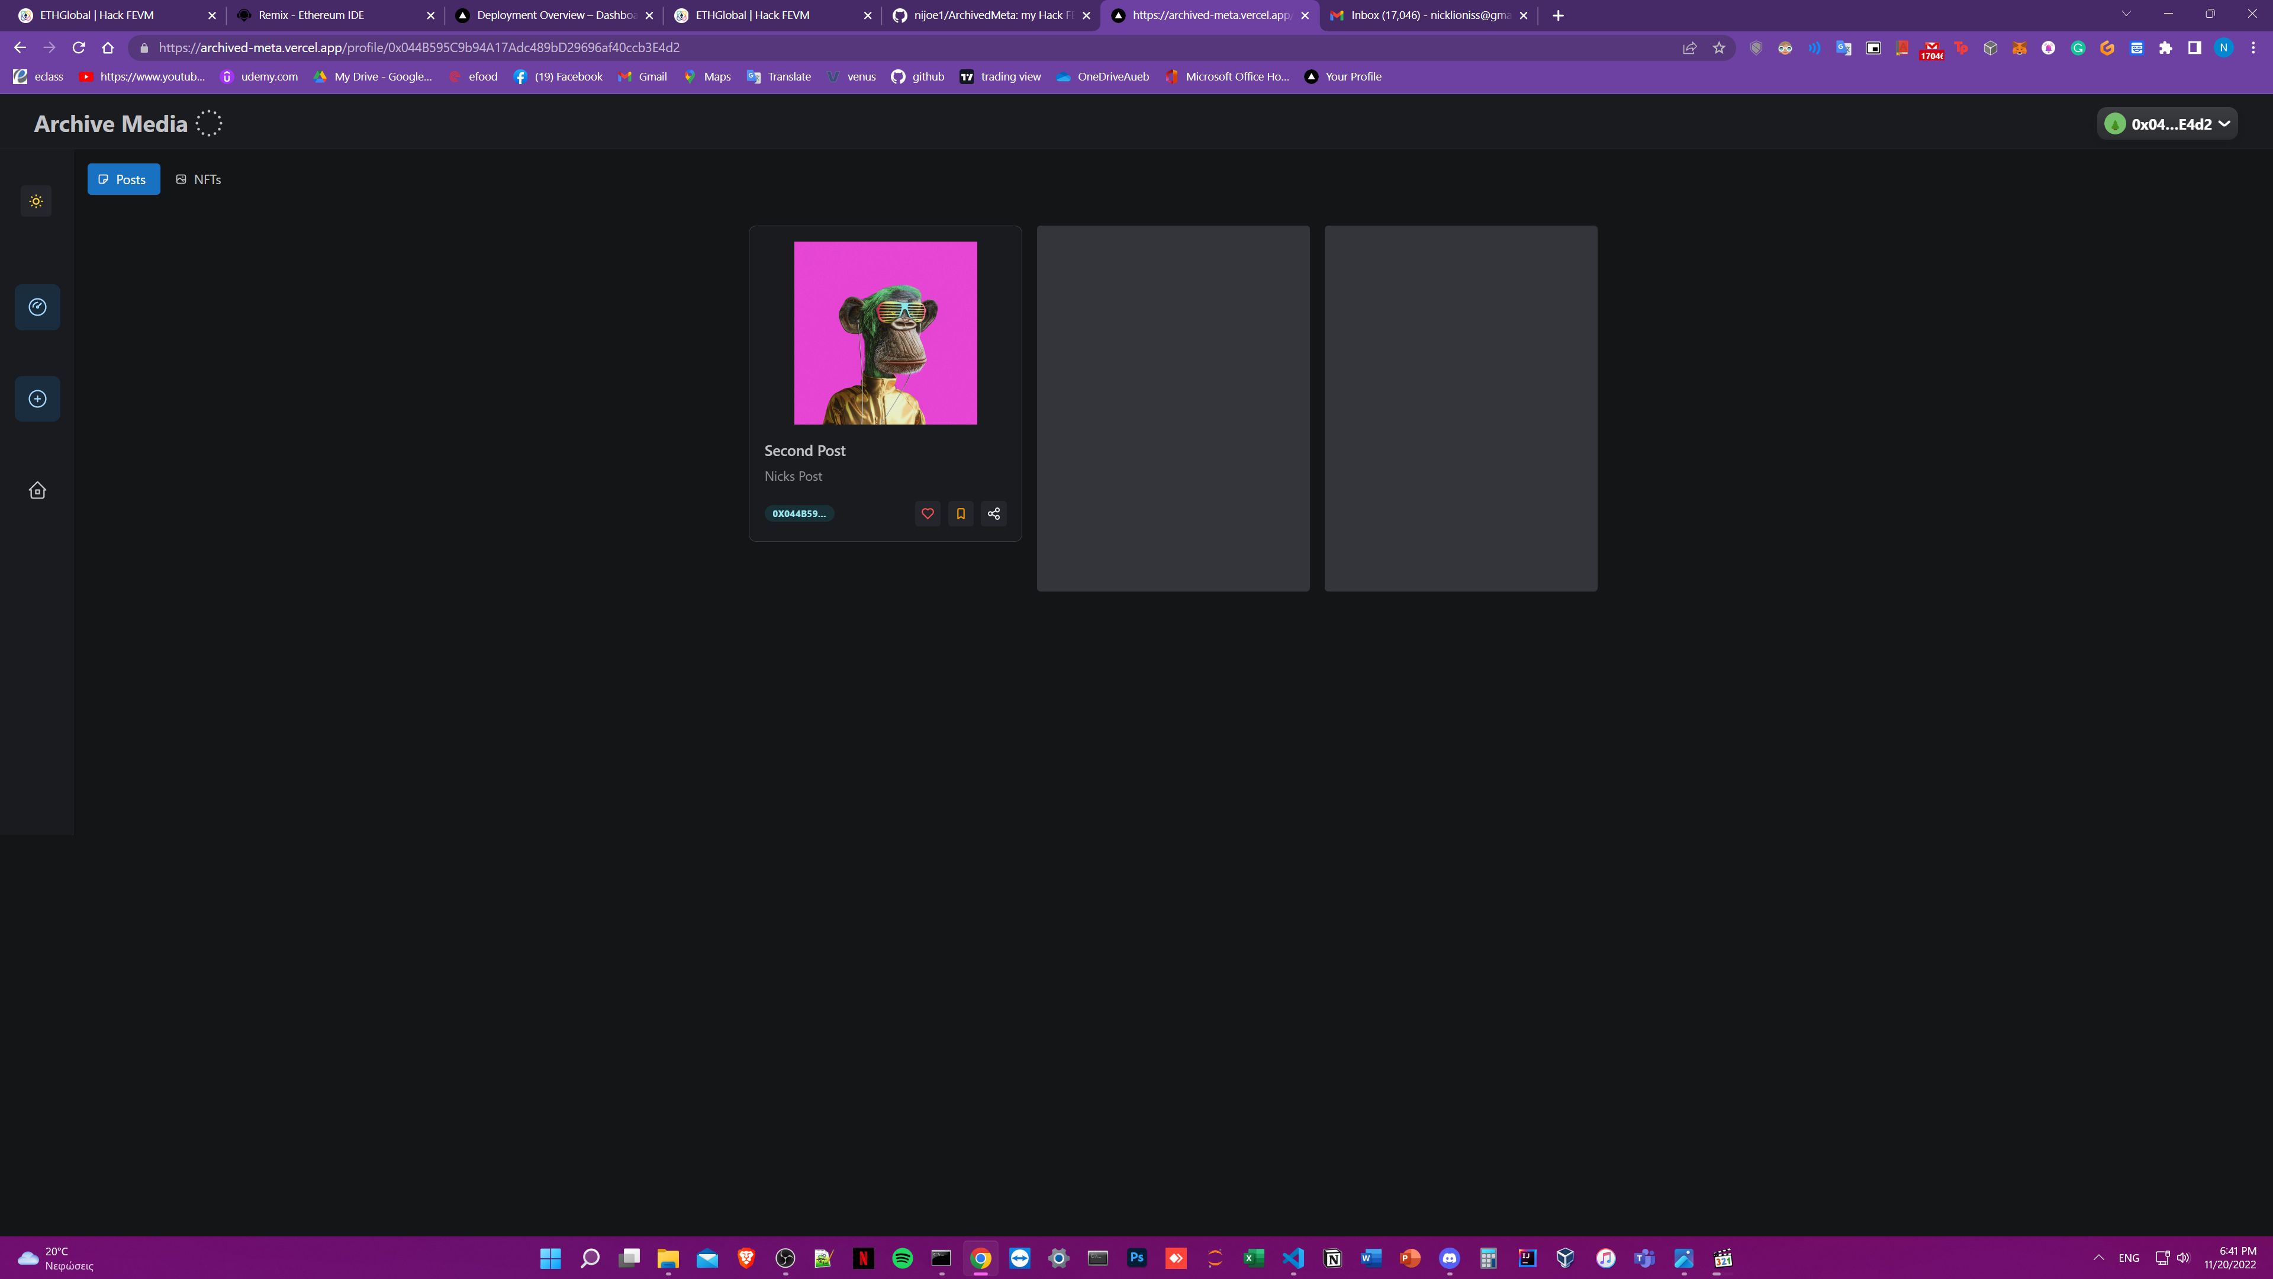2273x1279 pixels.
Task: Open the Grammarly extension icon
Action: tap(2078, 47)
